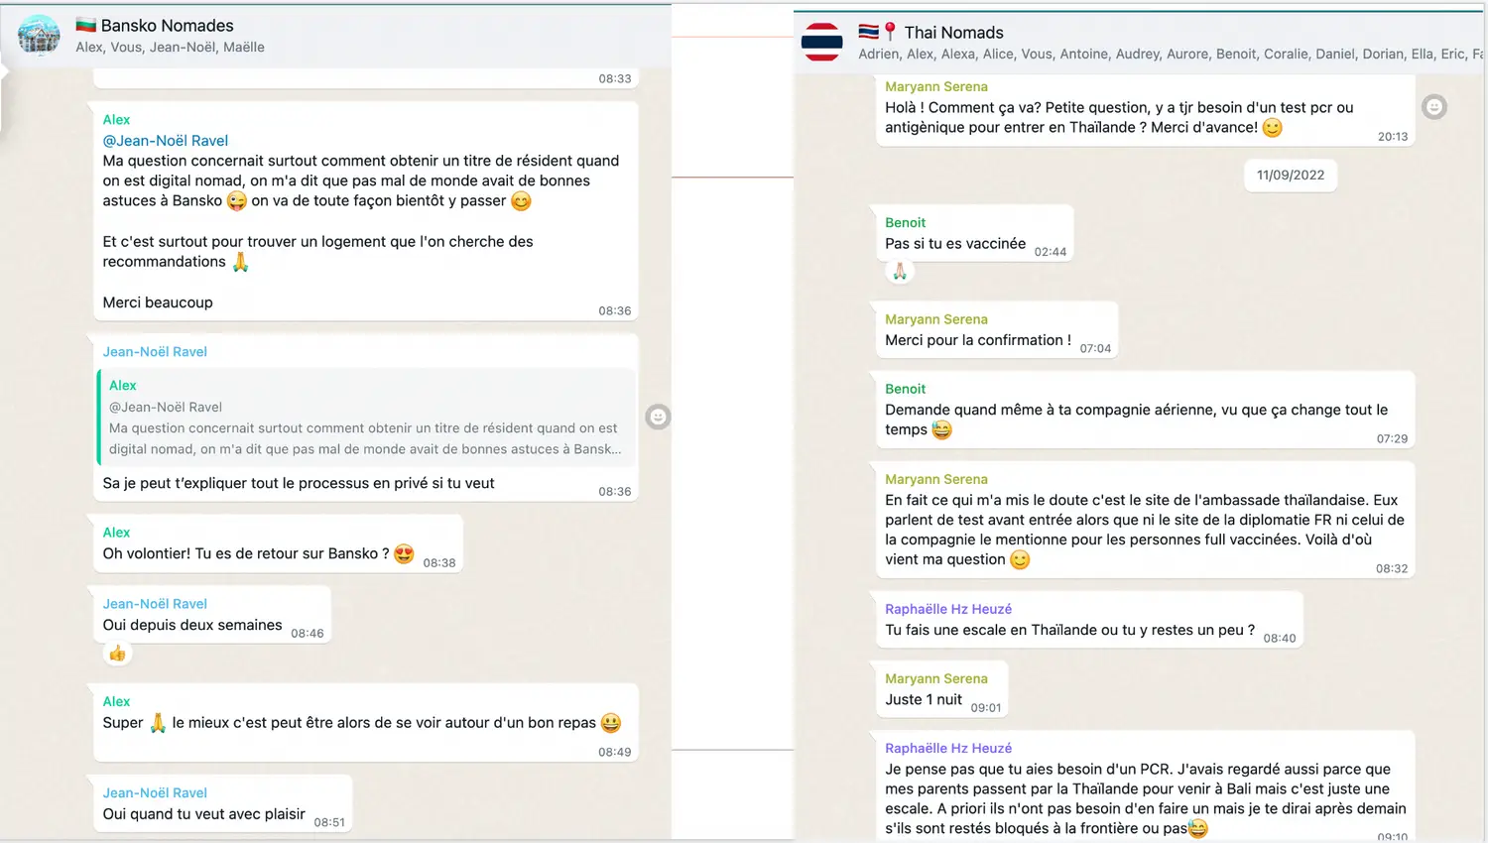Open the Thai Nomads flag avatar
Viewport: 1488px width, 843px height.
pyautogui.click(x=821, y=42)
